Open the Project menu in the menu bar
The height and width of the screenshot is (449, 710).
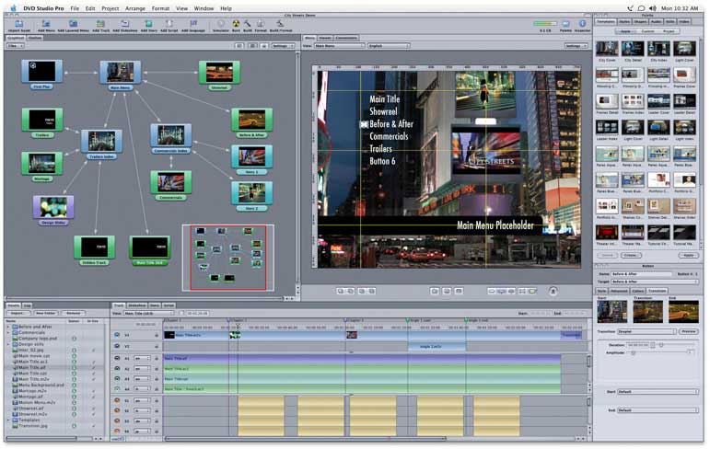[110, 8]
